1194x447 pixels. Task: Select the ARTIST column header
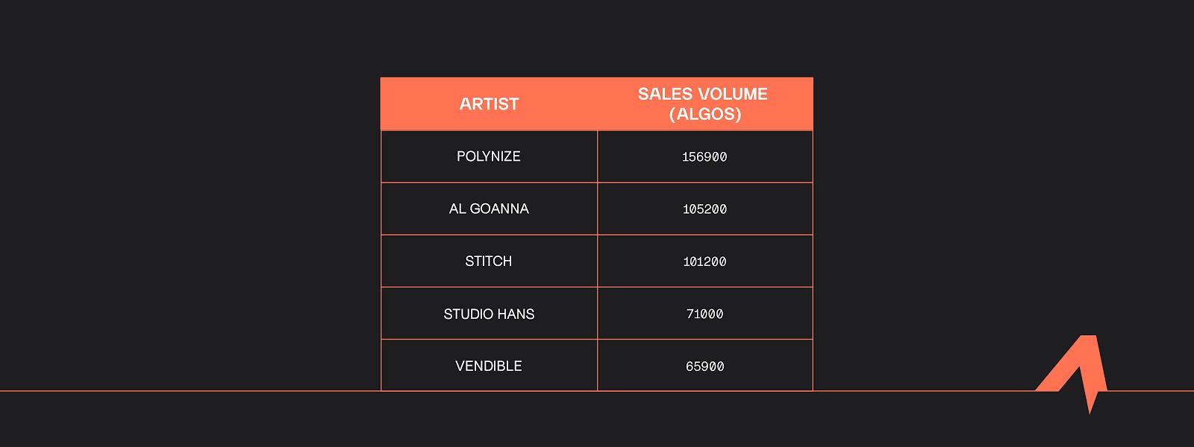[489, 104]
